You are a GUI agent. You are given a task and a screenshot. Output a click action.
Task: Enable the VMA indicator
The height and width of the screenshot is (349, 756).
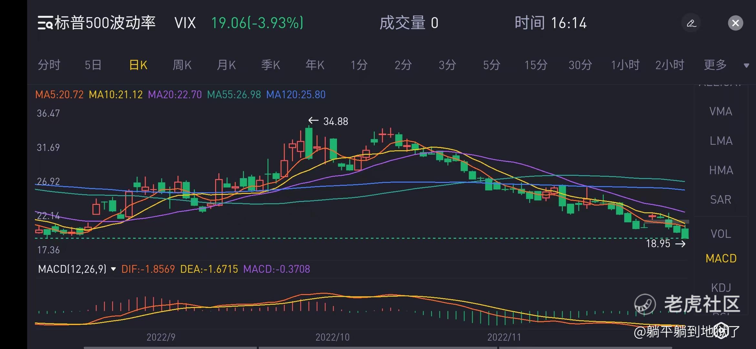click(721, 112)
